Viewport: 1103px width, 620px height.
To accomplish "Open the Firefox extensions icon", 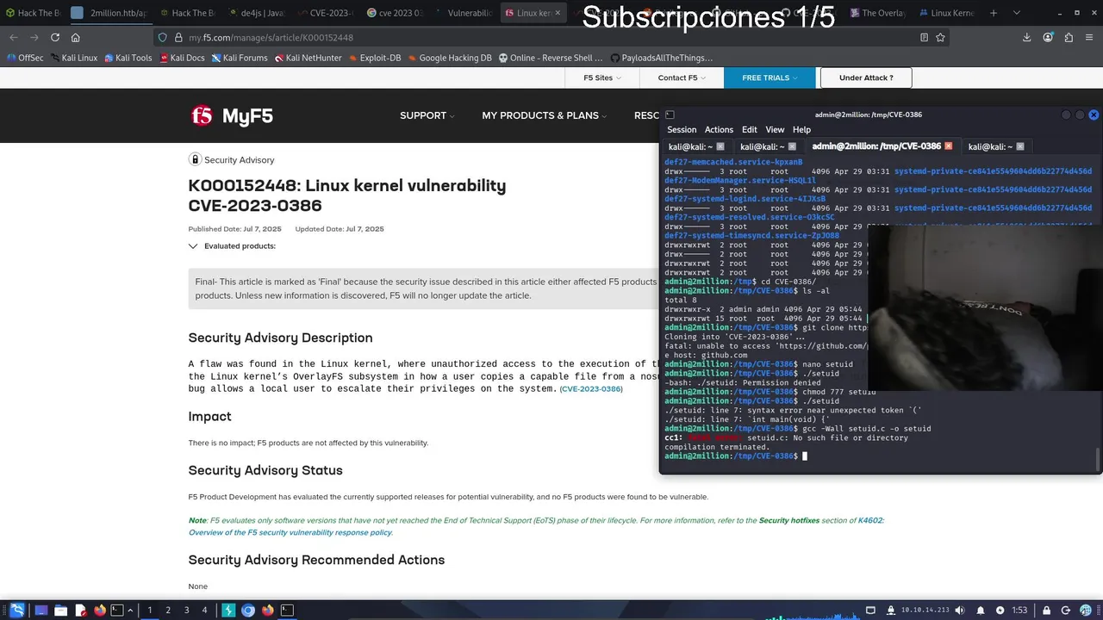I will (x=1069, y=37).
